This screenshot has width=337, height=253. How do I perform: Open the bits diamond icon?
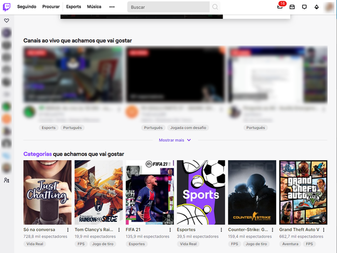tap(317, 7)
